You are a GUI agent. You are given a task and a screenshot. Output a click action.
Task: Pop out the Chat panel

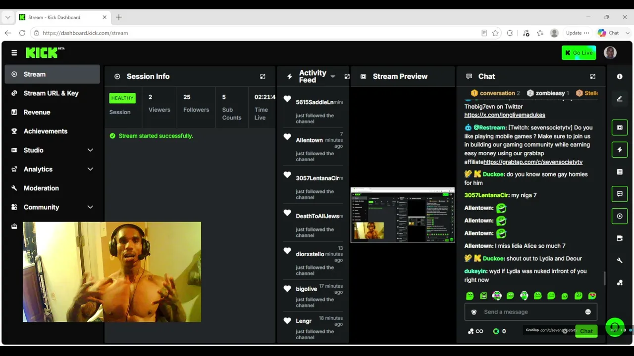(592, 77)
